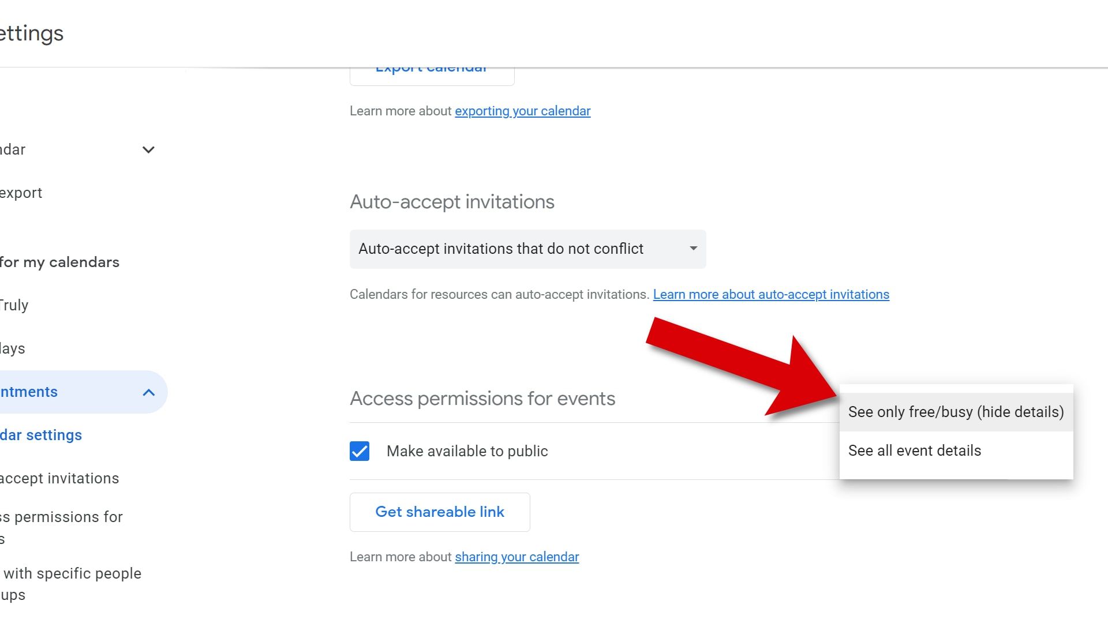The width and height of the screenshot is (1108, 623).
Task: Click Get shareable link button
Action: [x=440, y=511]
